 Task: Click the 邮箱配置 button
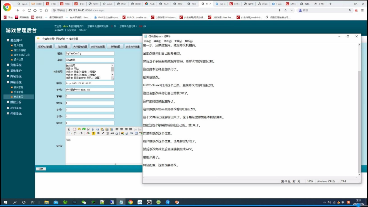(115, 47)
